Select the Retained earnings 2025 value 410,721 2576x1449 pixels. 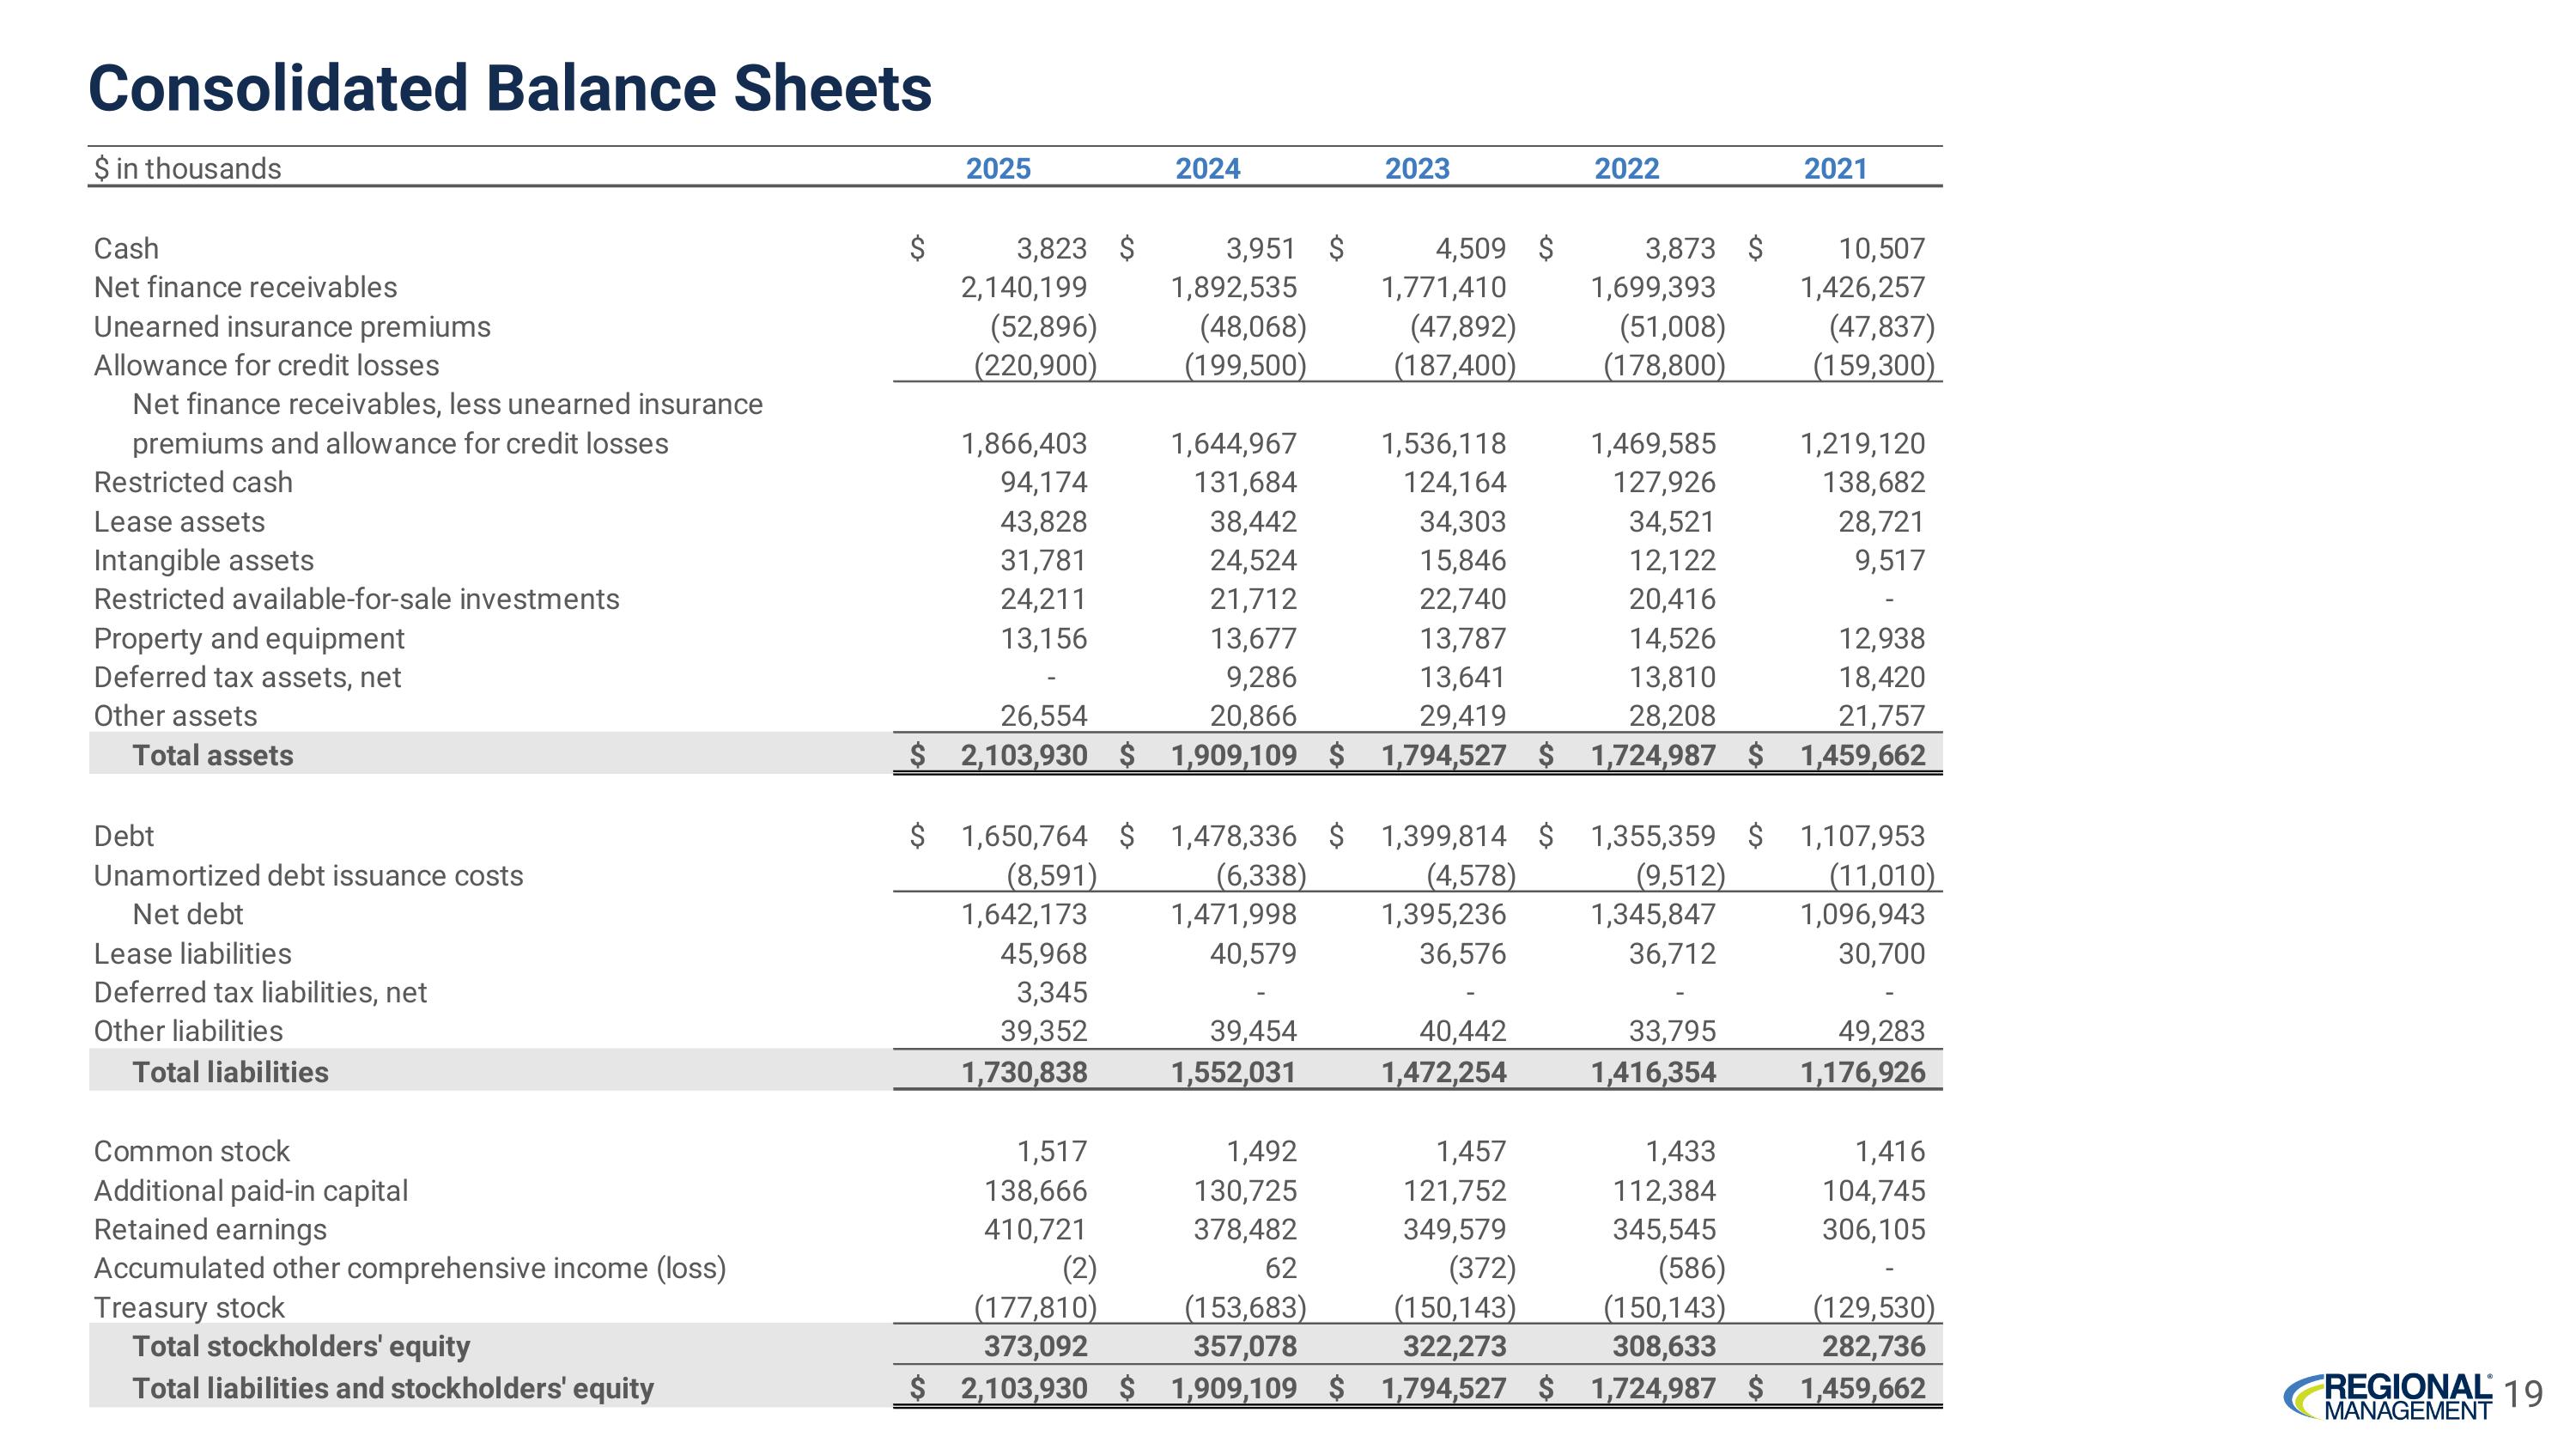(1034, 1229)
